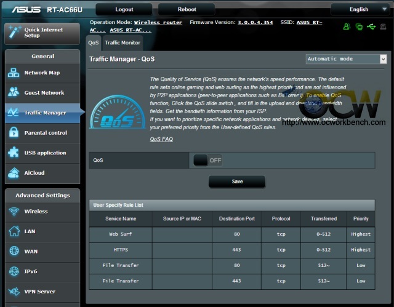Open Network Map via its sidebar icon
The width and height of the screenshot is (394, 307).
[14, 73]
